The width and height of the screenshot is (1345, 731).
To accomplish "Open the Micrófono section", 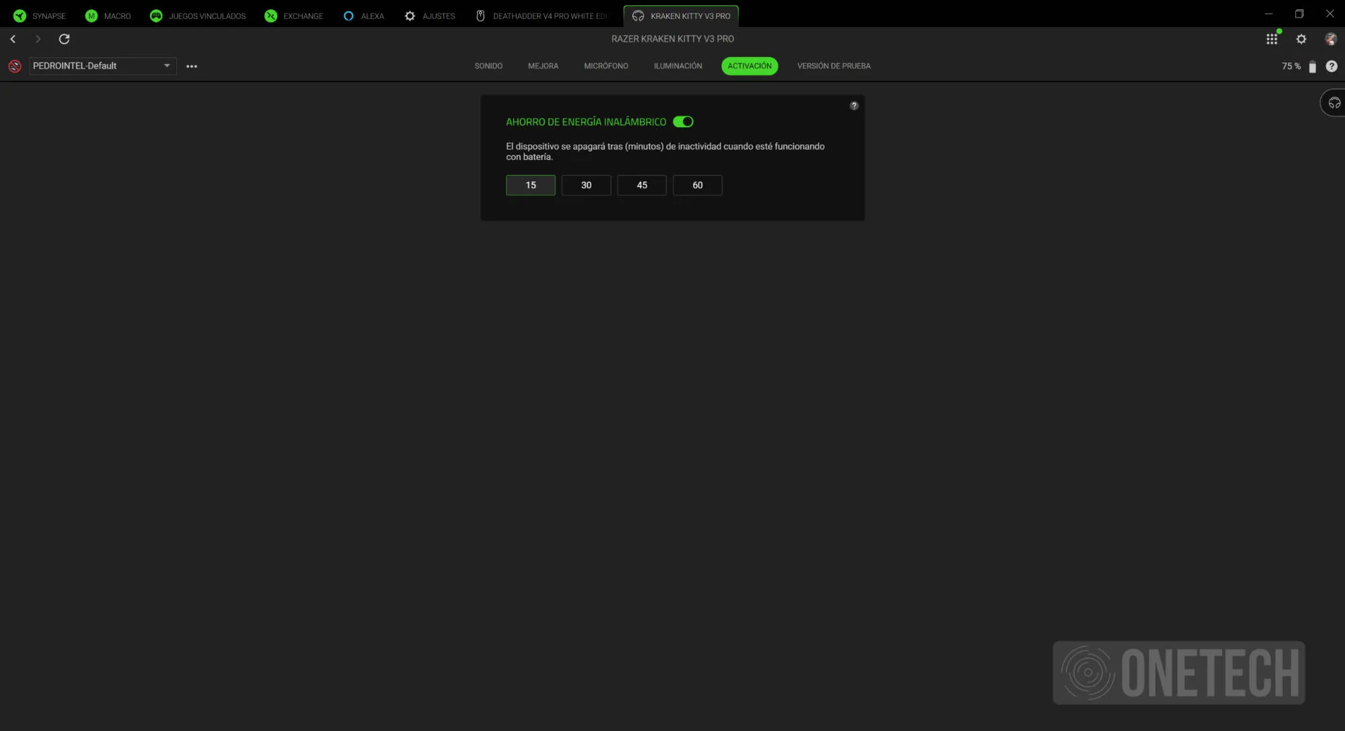I will coord(606,66).
